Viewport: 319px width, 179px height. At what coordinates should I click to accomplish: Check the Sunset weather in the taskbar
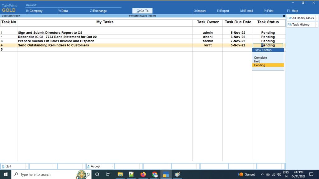coord(246,174)
